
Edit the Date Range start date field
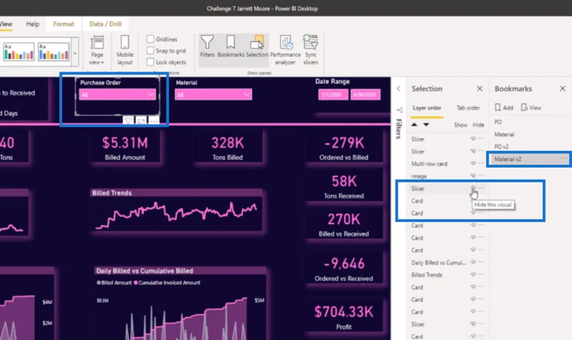pos(332,94)
